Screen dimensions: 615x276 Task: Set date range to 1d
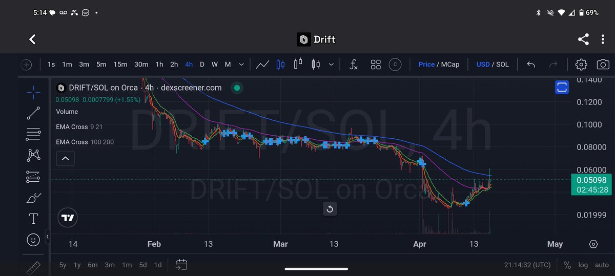[x=158, y=265]
